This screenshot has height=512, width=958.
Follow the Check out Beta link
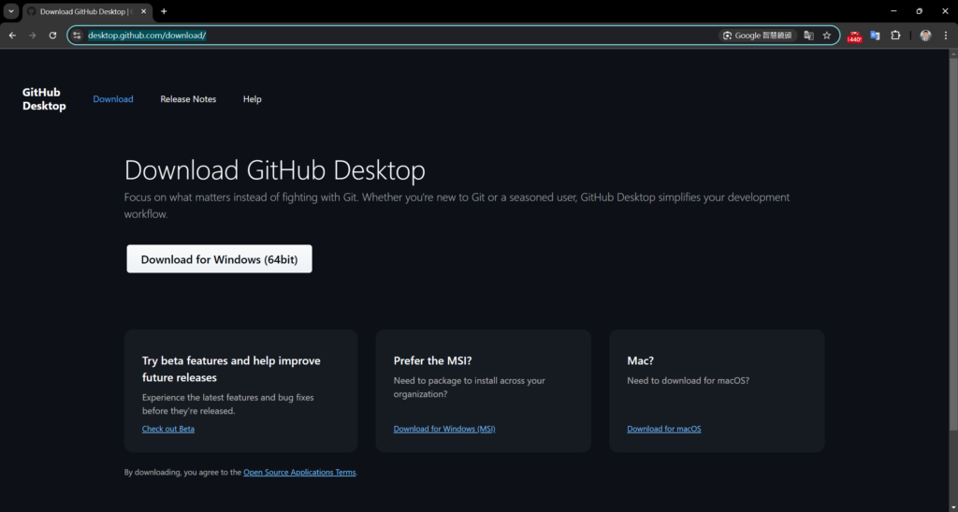pyautogui.click(x=168, y=429)
